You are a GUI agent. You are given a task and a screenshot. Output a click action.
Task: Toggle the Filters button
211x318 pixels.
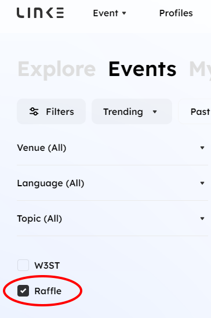(51, 111)
